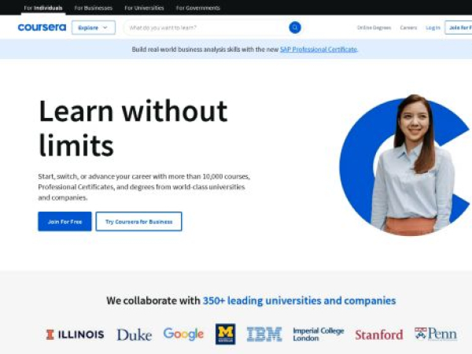Click the blue search magnifier icon
The image size is (472, 354).
point(295,28)
